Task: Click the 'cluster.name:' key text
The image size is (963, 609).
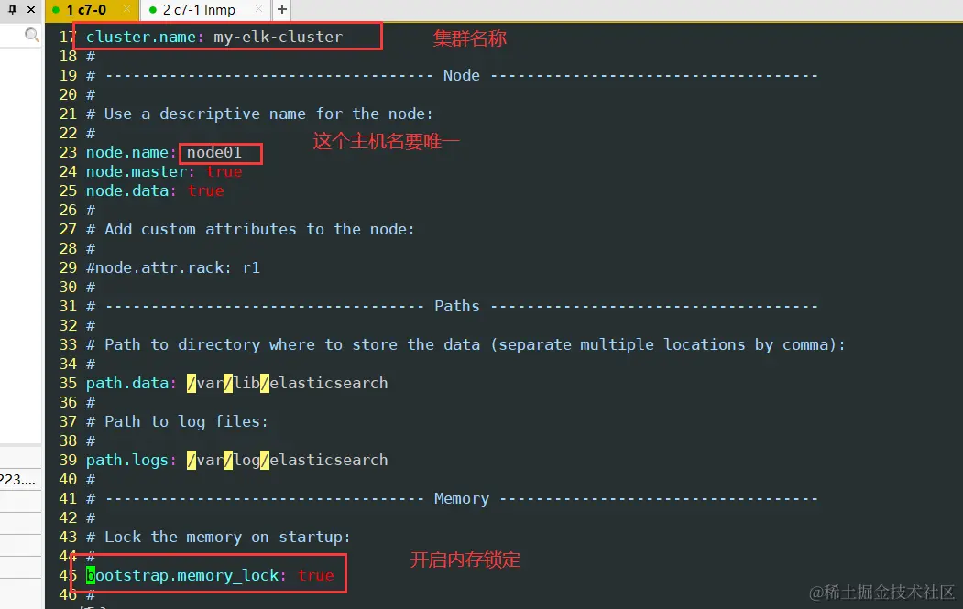Action: pyautogui.click(x=145, y=37)
